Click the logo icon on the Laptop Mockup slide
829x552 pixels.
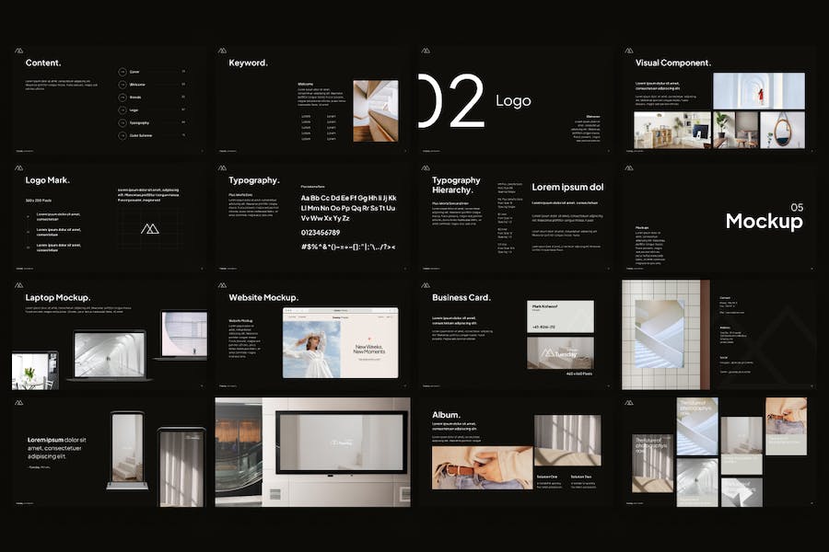coord(19,285)
